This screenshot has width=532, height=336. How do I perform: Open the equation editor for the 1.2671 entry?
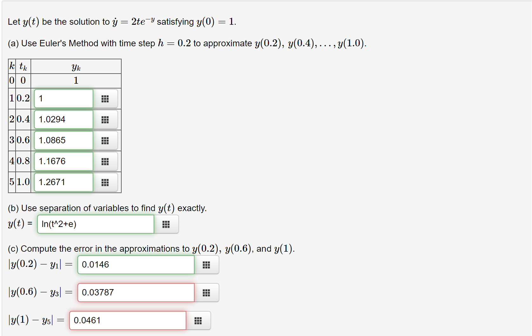pos(105,182)
